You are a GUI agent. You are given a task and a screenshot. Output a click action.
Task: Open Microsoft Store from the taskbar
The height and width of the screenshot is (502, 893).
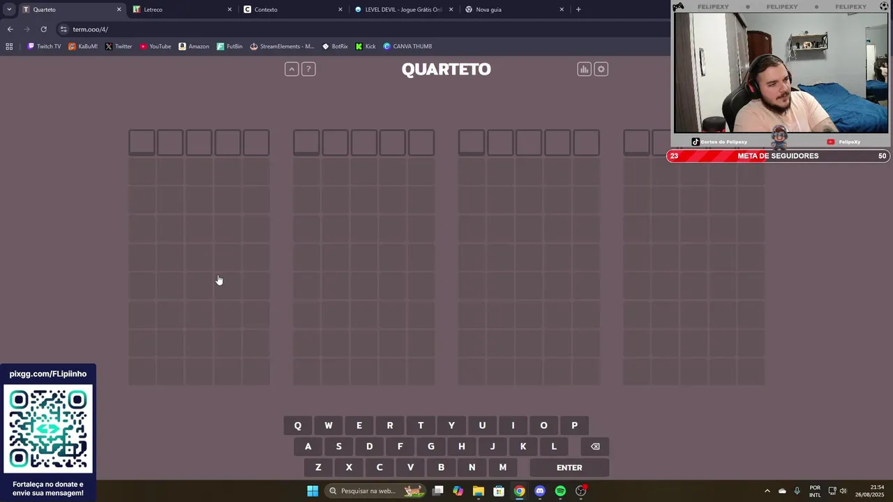pos(499,491)
